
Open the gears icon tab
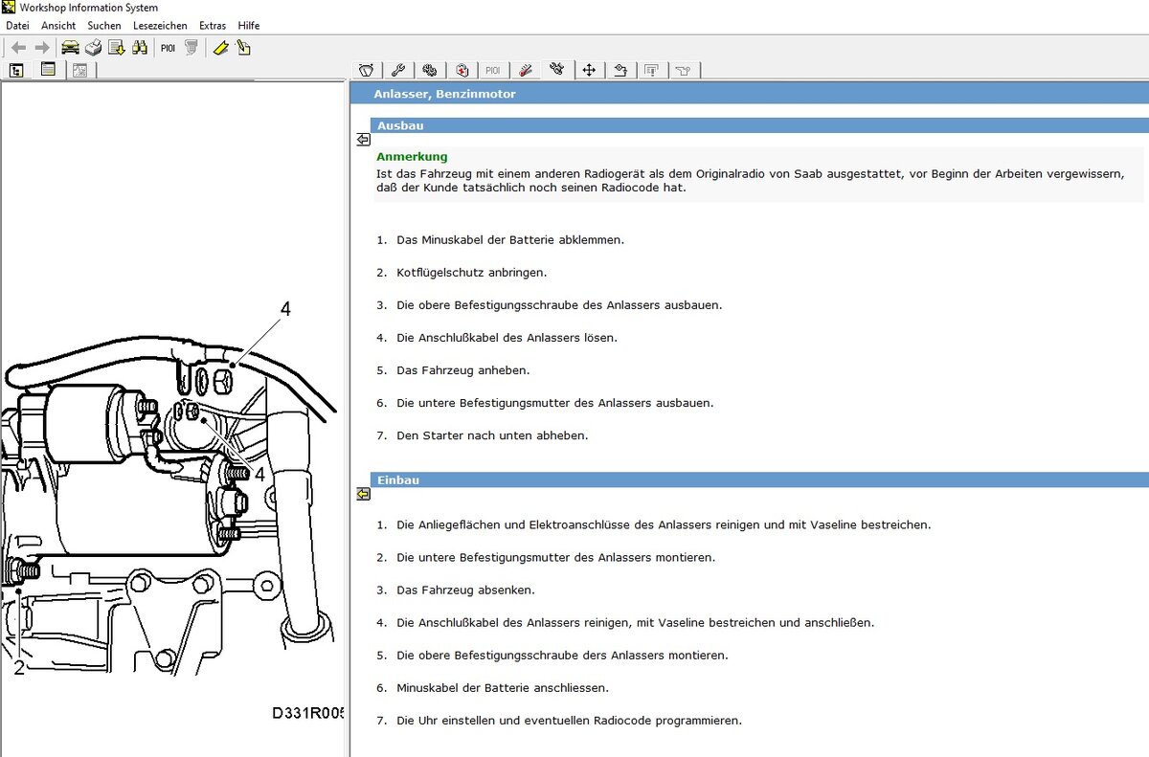[x=430, y=70]
